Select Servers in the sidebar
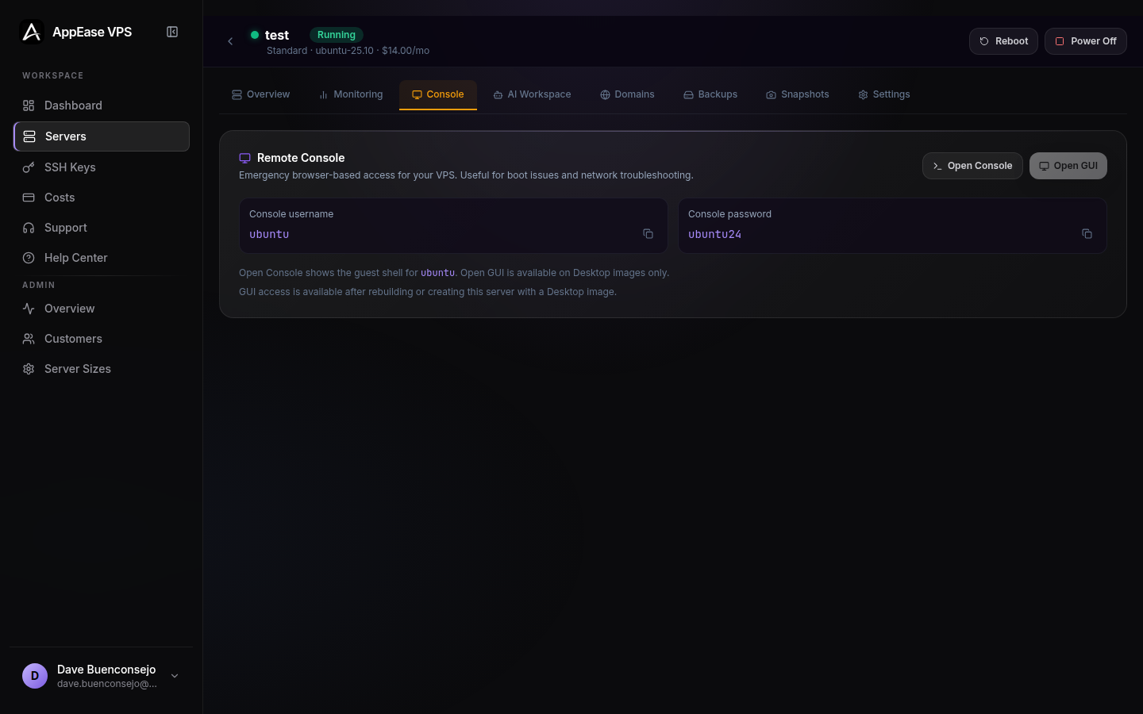 pyautogui.click(x=102, y=136)
